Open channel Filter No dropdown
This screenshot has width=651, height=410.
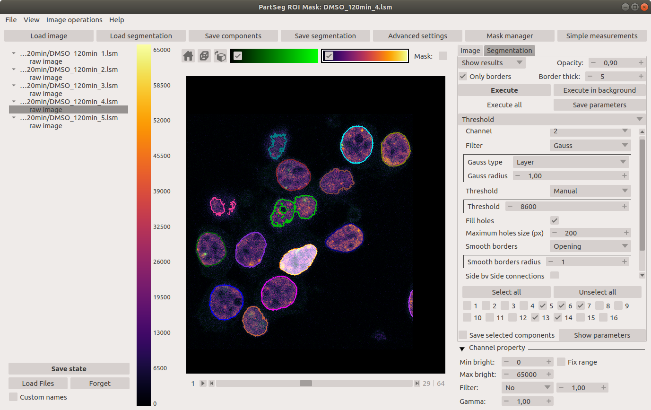click(x=527, y=388)
